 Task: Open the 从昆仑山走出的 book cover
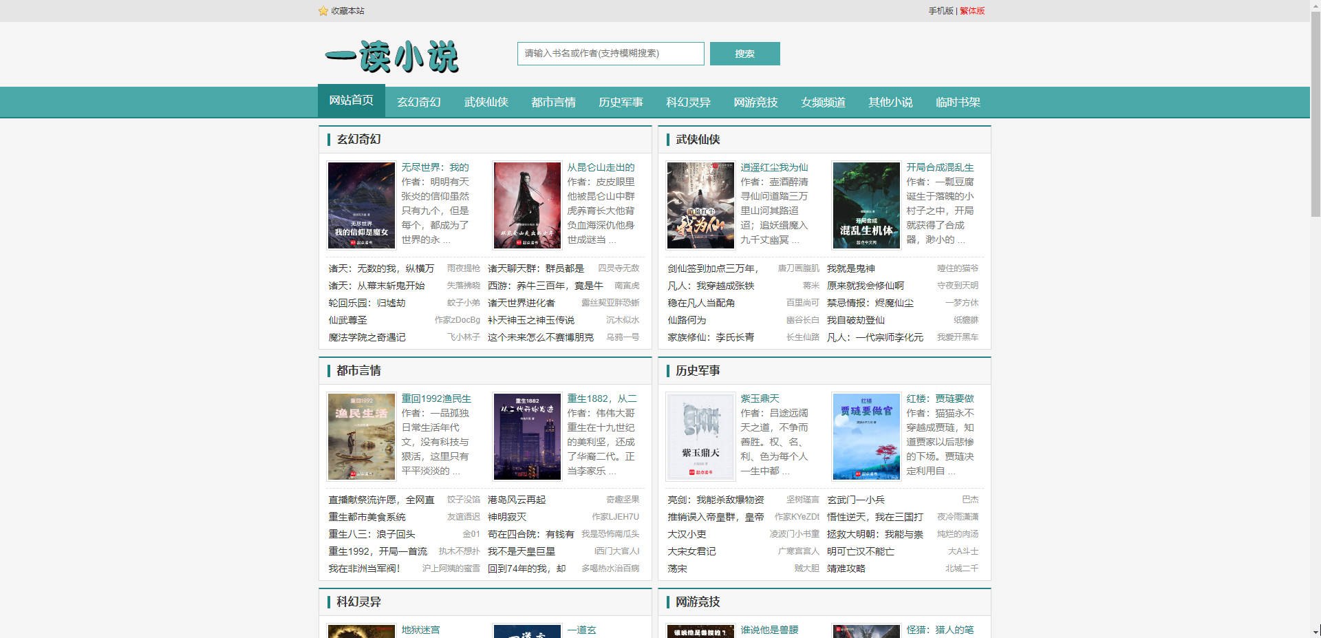[x=527, y=205]
